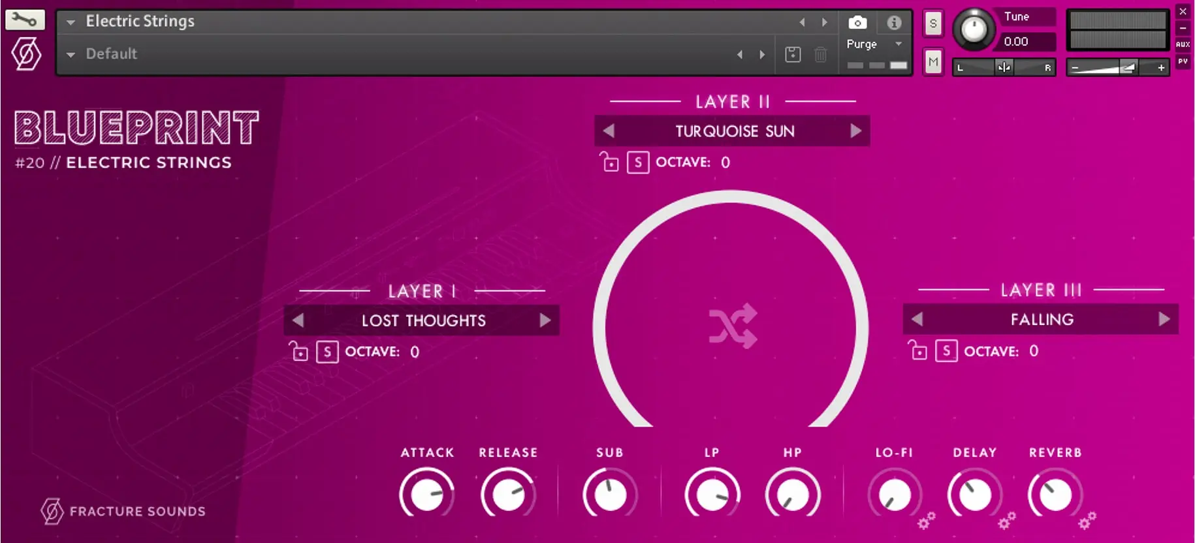Open Reverb effect settings gear icon
Image resolution: width=1195 pixels, height=543 pixels.
click(x=1087, y=521)
